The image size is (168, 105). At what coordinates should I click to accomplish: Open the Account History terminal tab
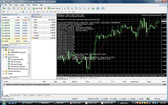[x=16, y=95]
